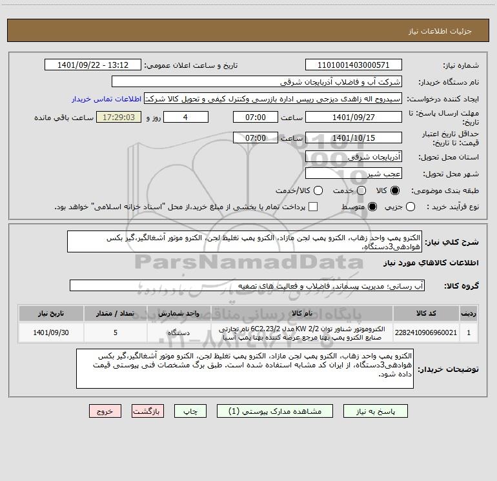Click the اطلاعات کالاهای مورد نیاز heading
The image size is (497, 481).
pyautogui.click(x=431, y=263)
